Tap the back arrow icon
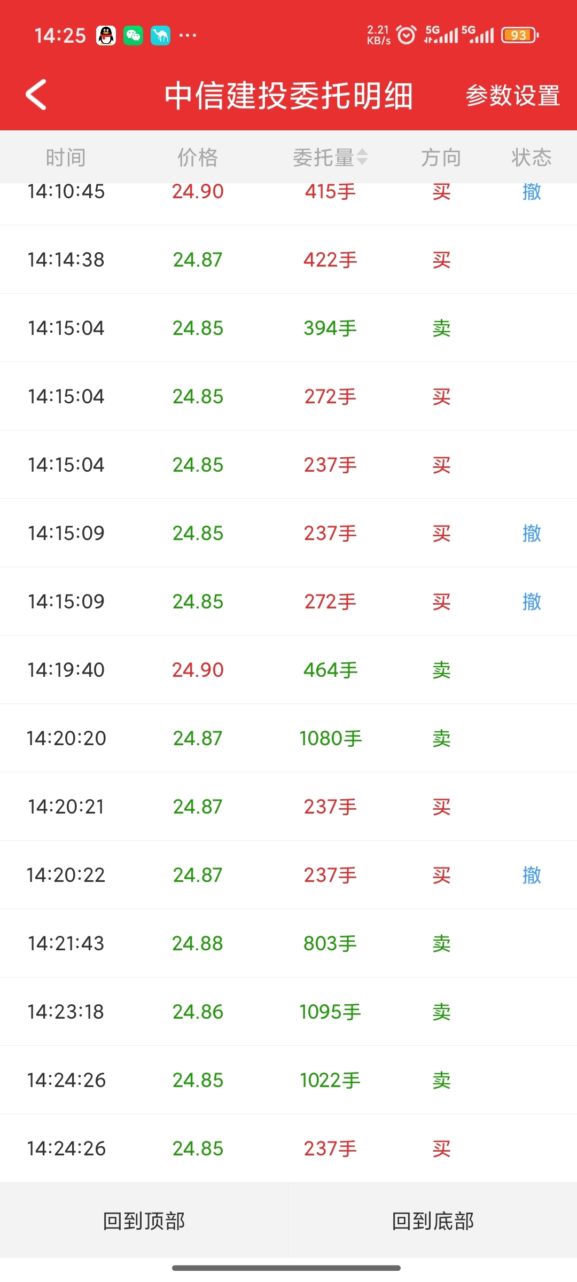 point(36,95)
